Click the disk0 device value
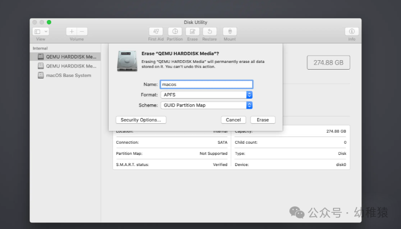The image size is (401, 229). tap(341, 164)
